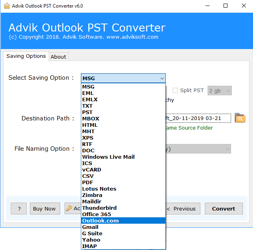Choose Thunderbird from the list
The width and height of the screenshot is (253, 250).
coord(123,208)
